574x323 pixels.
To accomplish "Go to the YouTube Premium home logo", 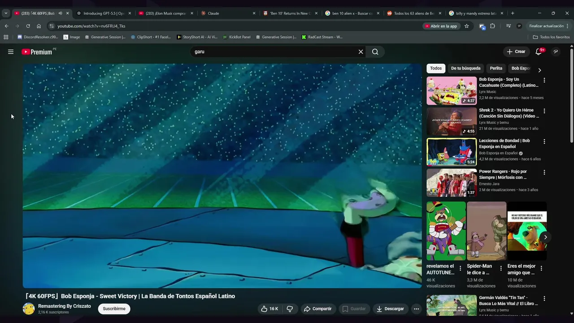I will click(37, 52).
